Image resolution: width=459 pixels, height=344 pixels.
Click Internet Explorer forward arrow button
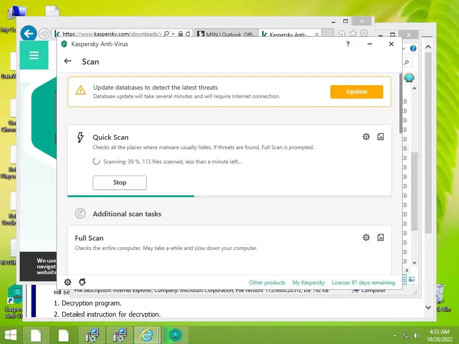(44, 34)
